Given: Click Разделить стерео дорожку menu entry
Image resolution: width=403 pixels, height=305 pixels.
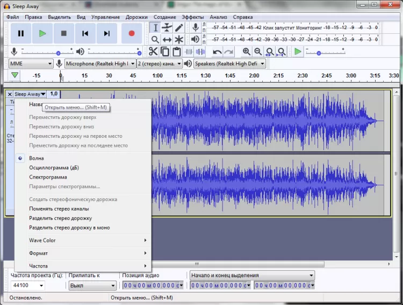Looking at the screenshot, I should (x=60, y=218).
